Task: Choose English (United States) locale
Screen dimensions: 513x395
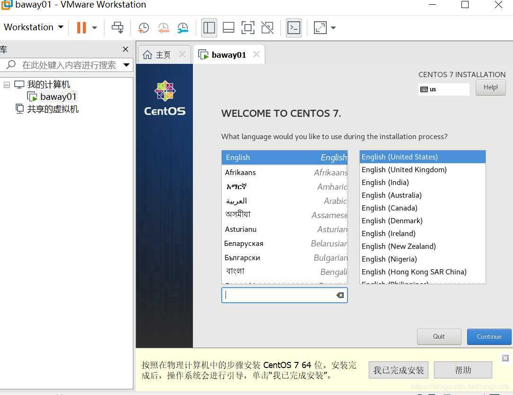Action: [422, 157]
